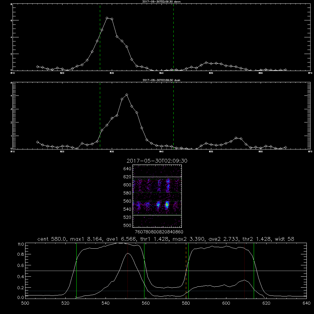314x314 pixels.
Task: Click the last data marker of dusk curve
Action: pyautogui.click(x=285, y=147)
